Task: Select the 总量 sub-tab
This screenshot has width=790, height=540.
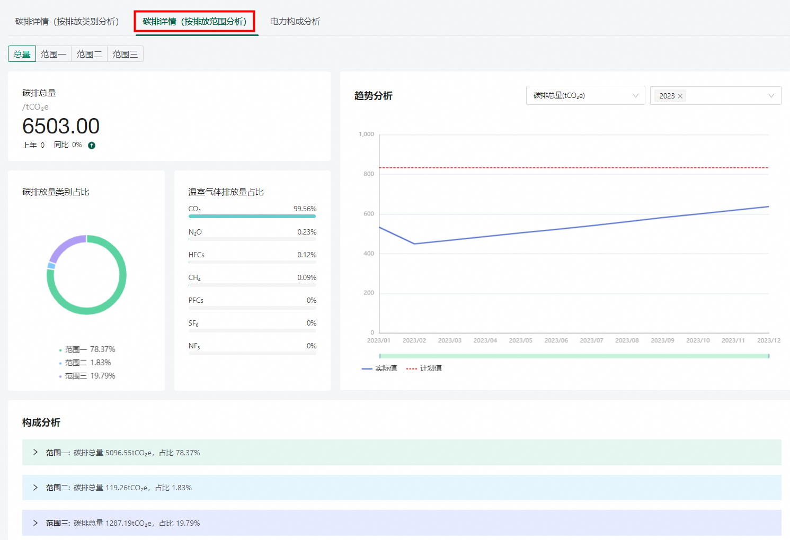Action: coord(22,54)
